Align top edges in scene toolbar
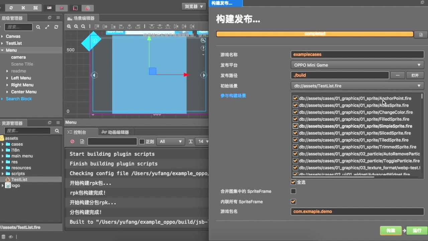This screenshot has width=428, height=241. coord(97,26)
